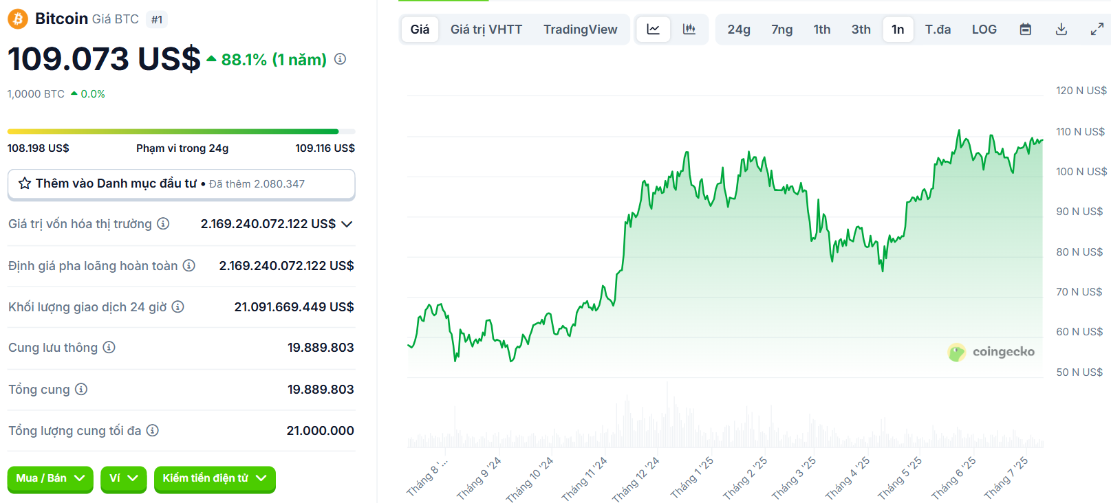Select the Giá chart tab
Image resolution: width=1111 pixels, height=503 pixels.
click(x=420, y=30)
